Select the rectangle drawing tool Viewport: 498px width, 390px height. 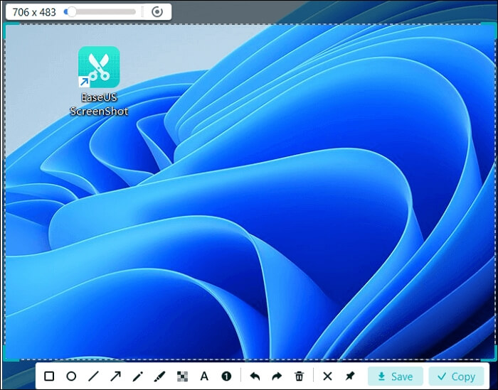click(49, 377)
